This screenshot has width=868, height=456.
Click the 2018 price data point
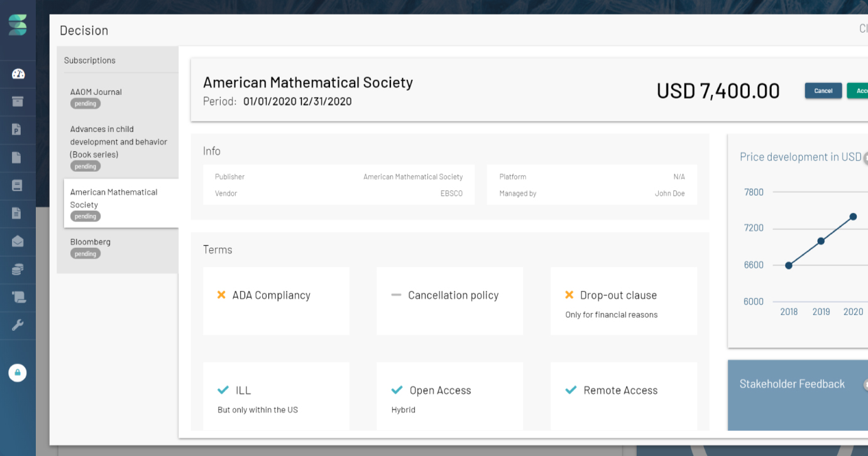point(789,265)
